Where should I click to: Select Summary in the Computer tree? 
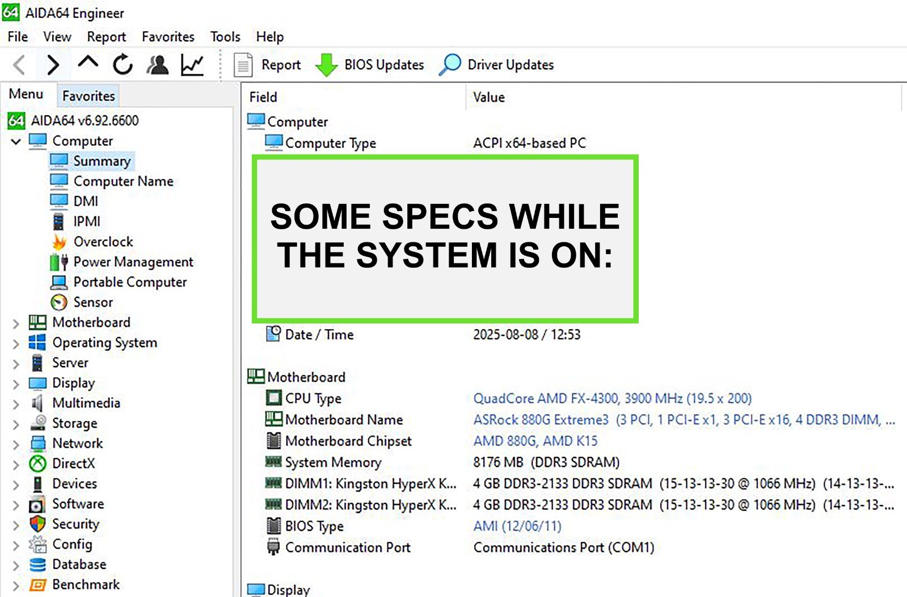pos(102,161)
